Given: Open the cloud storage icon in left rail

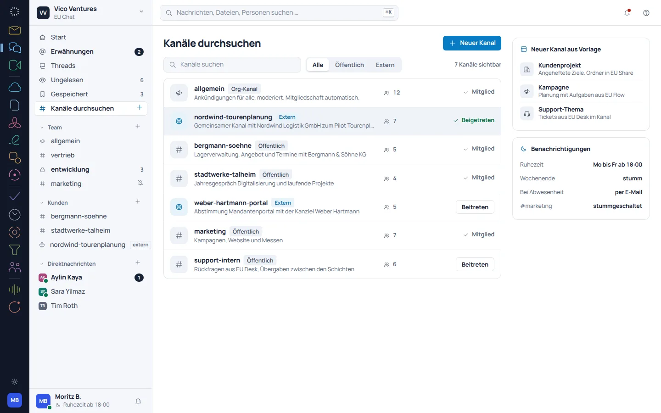Looking at the screenshot, I should (x=15, y=87).
